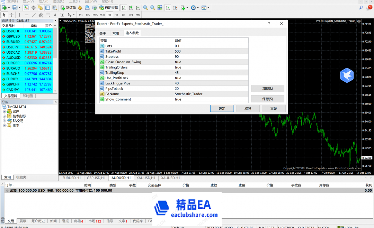Image resolution: width=374 pixels, height=228 pixels.
Task: Draw a horizontal line tool
Action: (x=26, y=15)
